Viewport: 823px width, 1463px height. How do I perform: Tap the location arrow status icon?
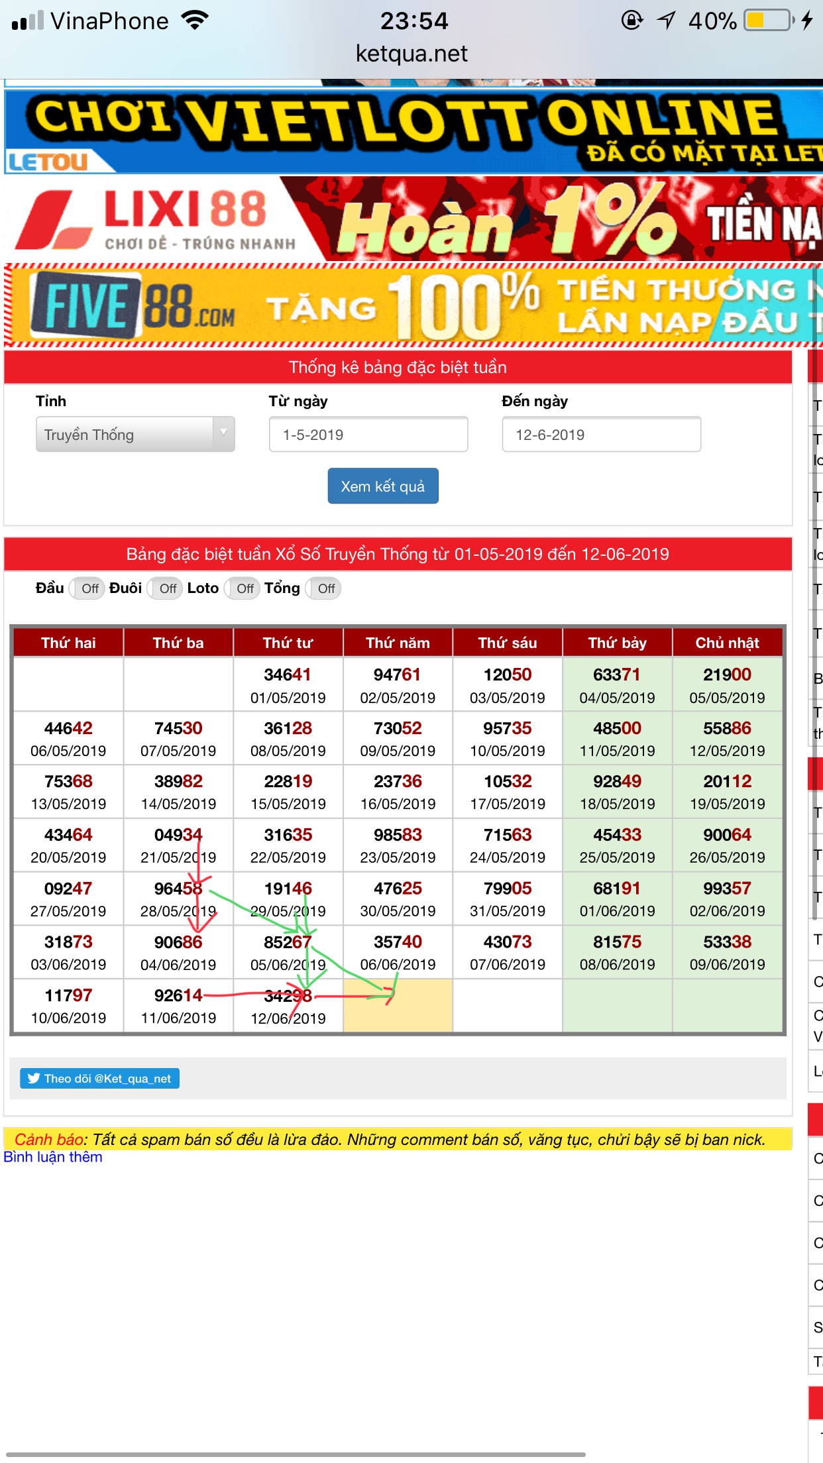coord(666,21)
